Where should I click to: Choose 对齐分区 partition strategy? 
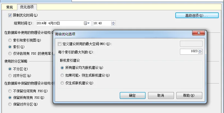(x=10, y=76)
